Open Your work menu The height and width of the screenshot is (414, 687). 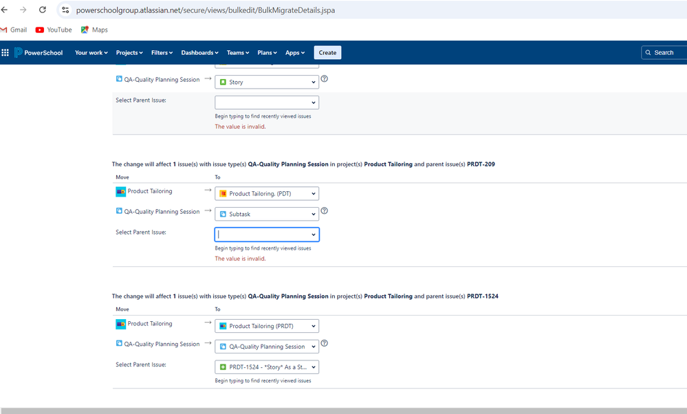pyautogui.click(x=91, y=52)
